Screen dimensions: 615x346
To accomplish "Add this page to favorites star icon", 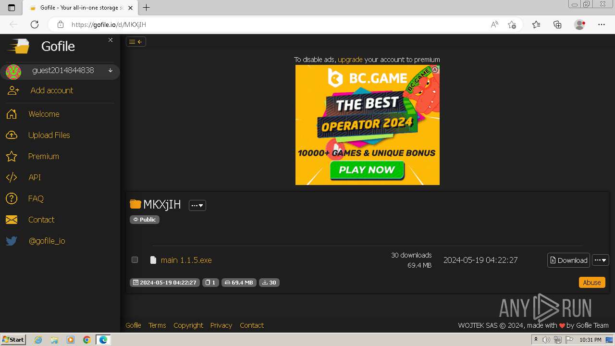I will tap(512, 25).
